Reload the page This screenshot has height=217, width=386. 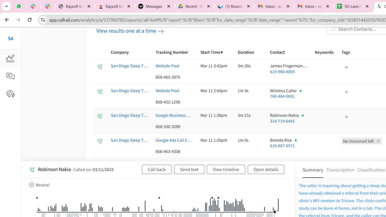29,20
